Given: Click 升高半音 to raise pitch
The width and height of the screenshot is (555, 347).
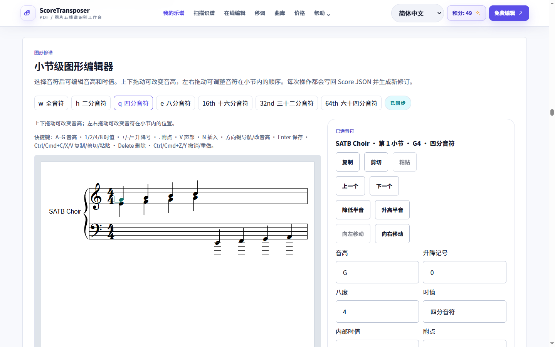Looking at the screenshot, I should 392,210.
